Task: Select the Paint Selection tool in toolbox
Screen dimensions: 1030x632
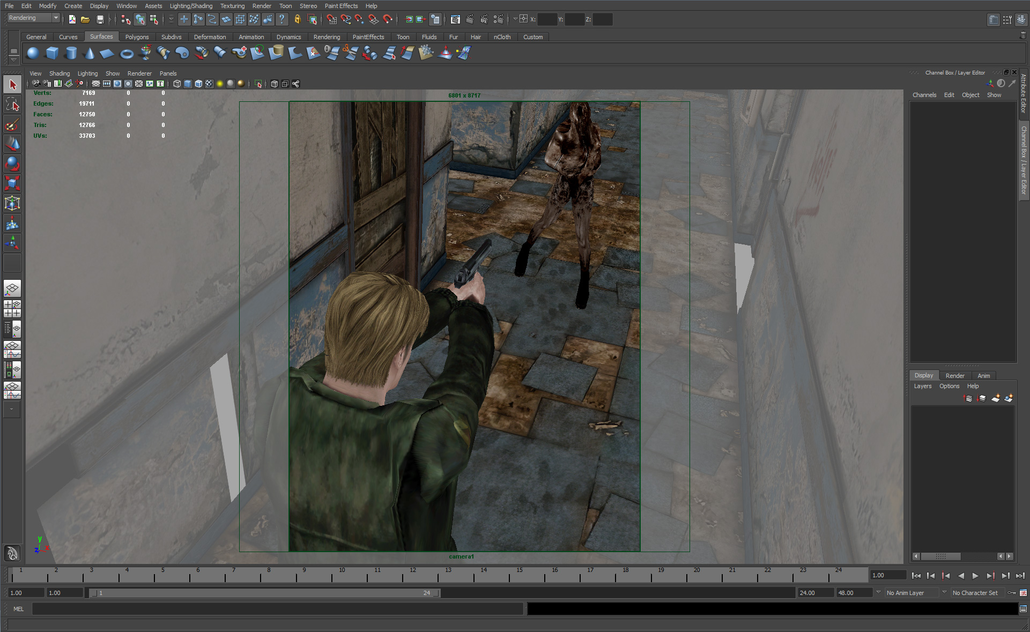Action: point(12,124)
